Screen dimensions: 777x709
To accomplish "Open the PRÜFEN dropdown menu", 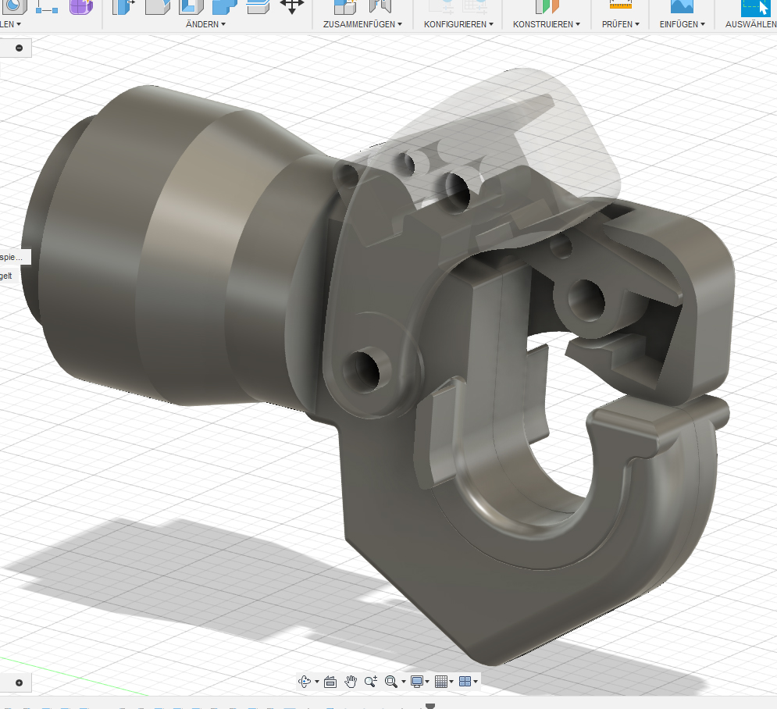I will [621, 24].
